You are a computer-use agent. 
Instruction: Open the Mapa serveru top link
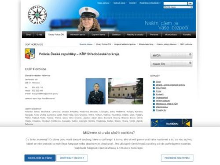click(103, 3)
